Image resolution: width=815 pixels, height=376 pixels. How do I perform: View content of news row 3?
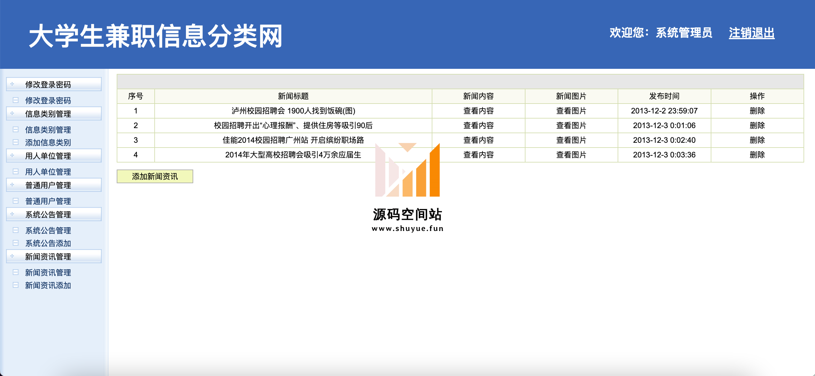478,140
